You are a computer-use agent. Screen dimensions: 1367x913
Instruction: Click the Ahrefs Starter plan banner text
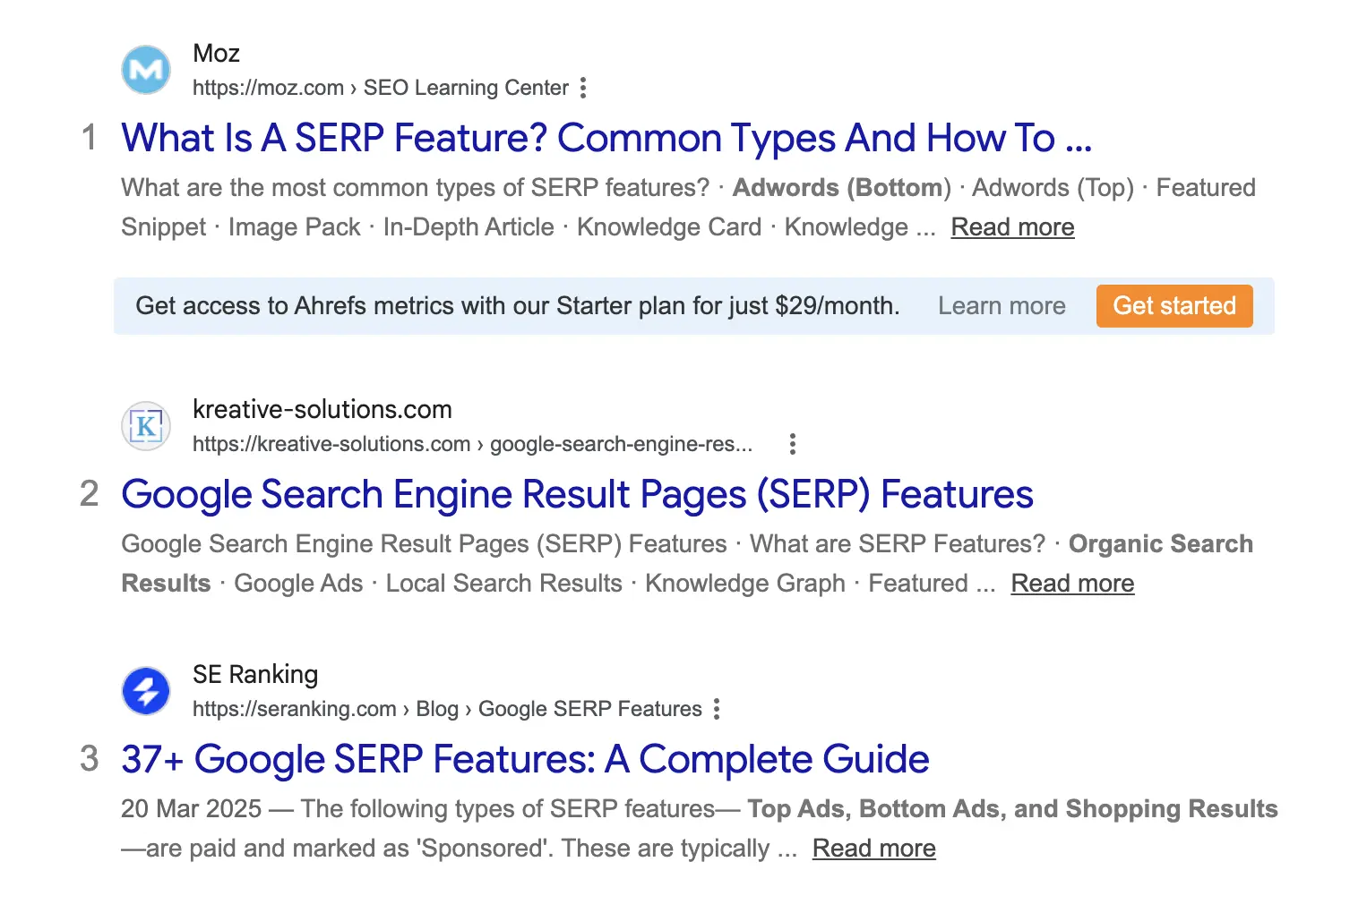pos(518,306)
